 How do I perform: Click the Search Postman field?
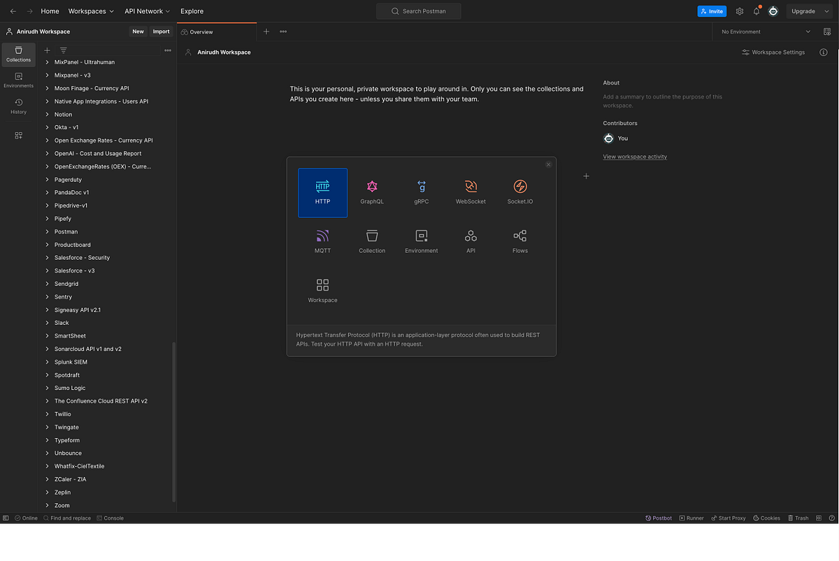418,11
